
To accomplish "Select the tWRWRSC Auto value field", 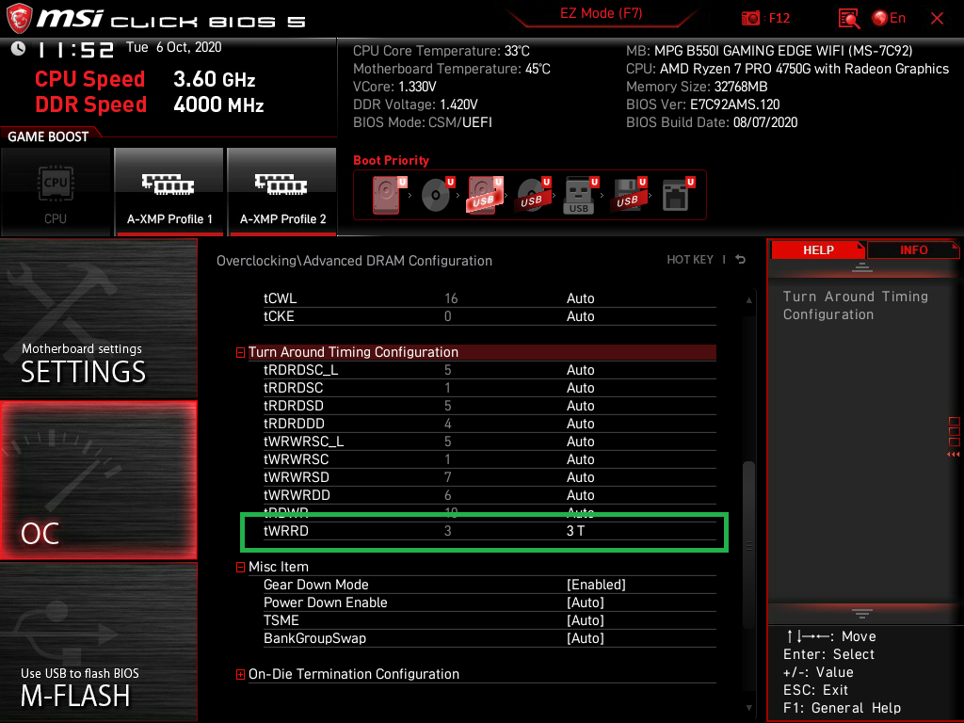I will pyautogui.click(x=580, y=458).
